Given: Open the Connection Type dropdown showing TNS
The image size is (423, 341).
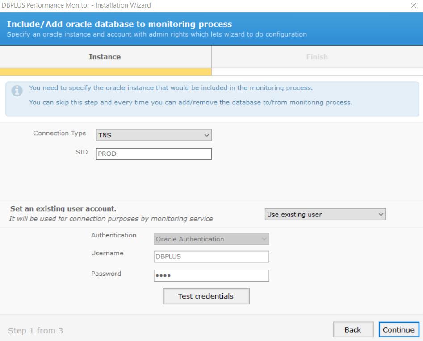Looking at the screenshot, I should tap(154, 135).
